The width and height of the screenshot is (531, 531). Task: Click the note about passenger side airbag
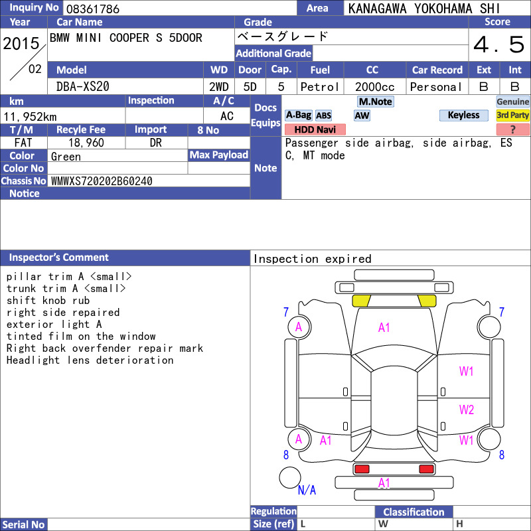(x=399, y=149)
